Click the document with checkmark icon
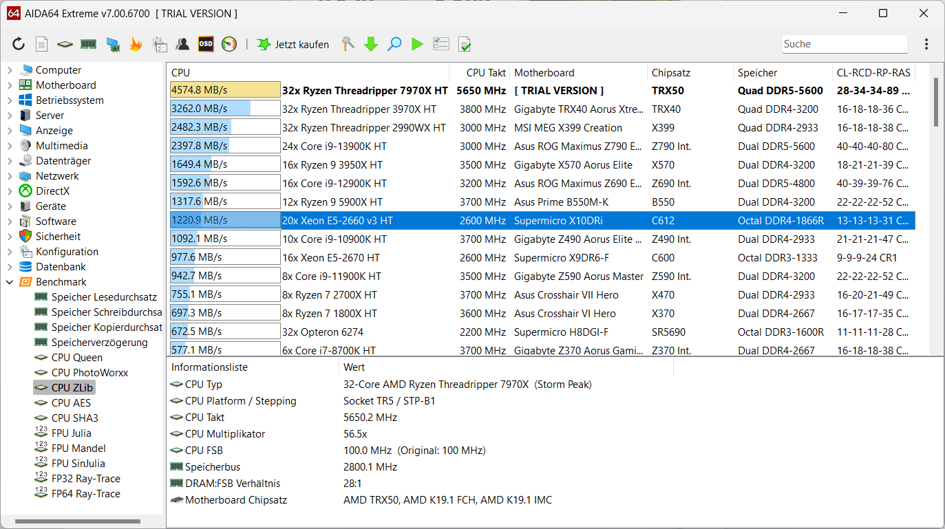Image resolution: width=945 pixels, height=529 pixels. [465, 44]
